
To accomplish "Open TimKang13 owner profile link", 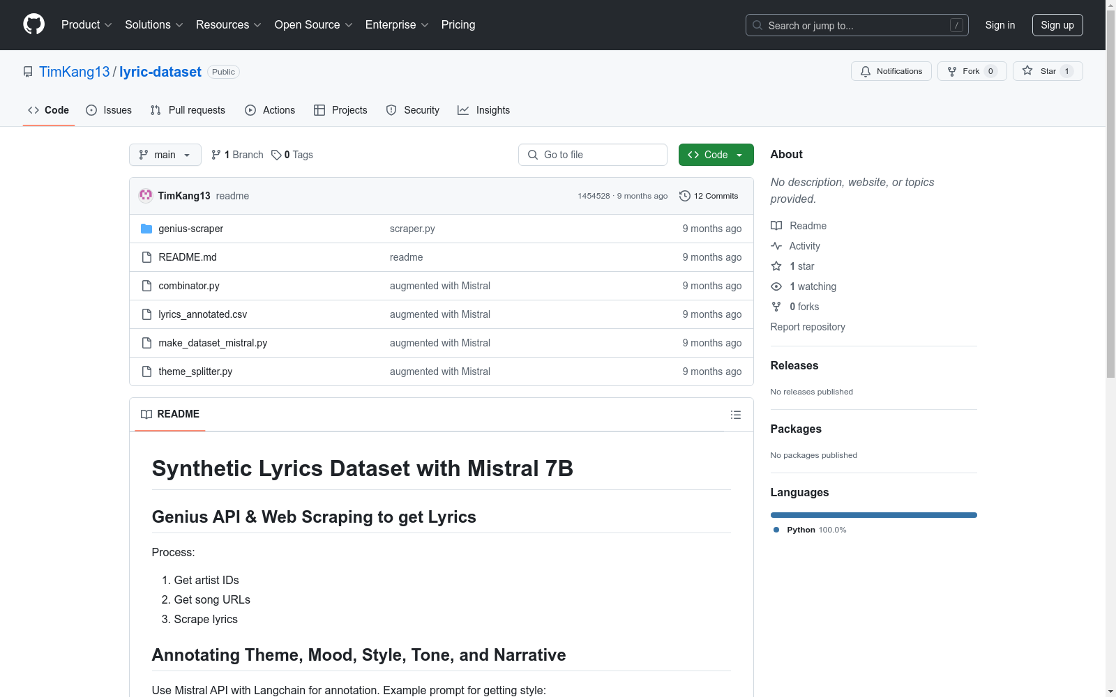I will tap(75, 72).
